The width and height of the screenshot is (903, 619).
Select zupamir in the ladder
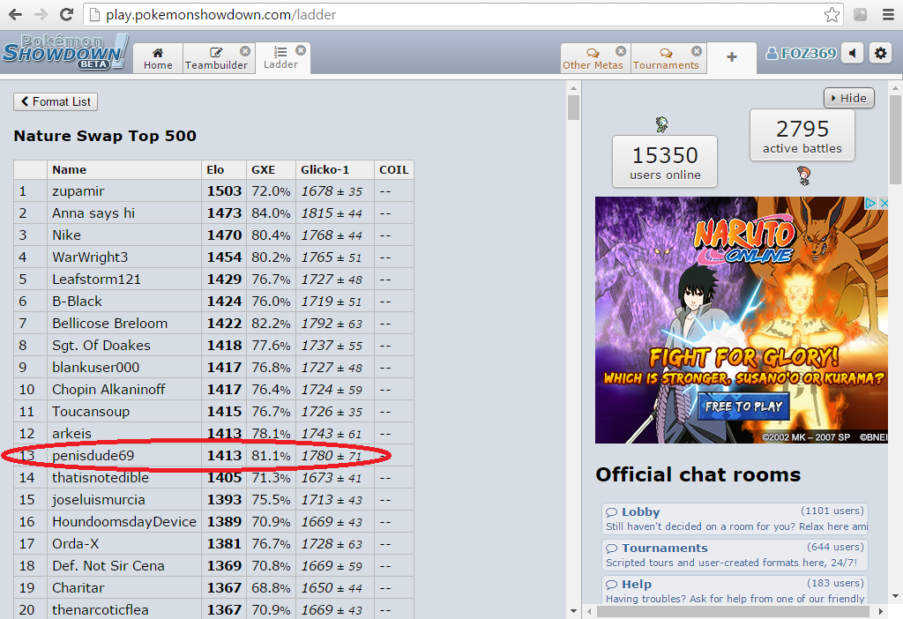78,191
